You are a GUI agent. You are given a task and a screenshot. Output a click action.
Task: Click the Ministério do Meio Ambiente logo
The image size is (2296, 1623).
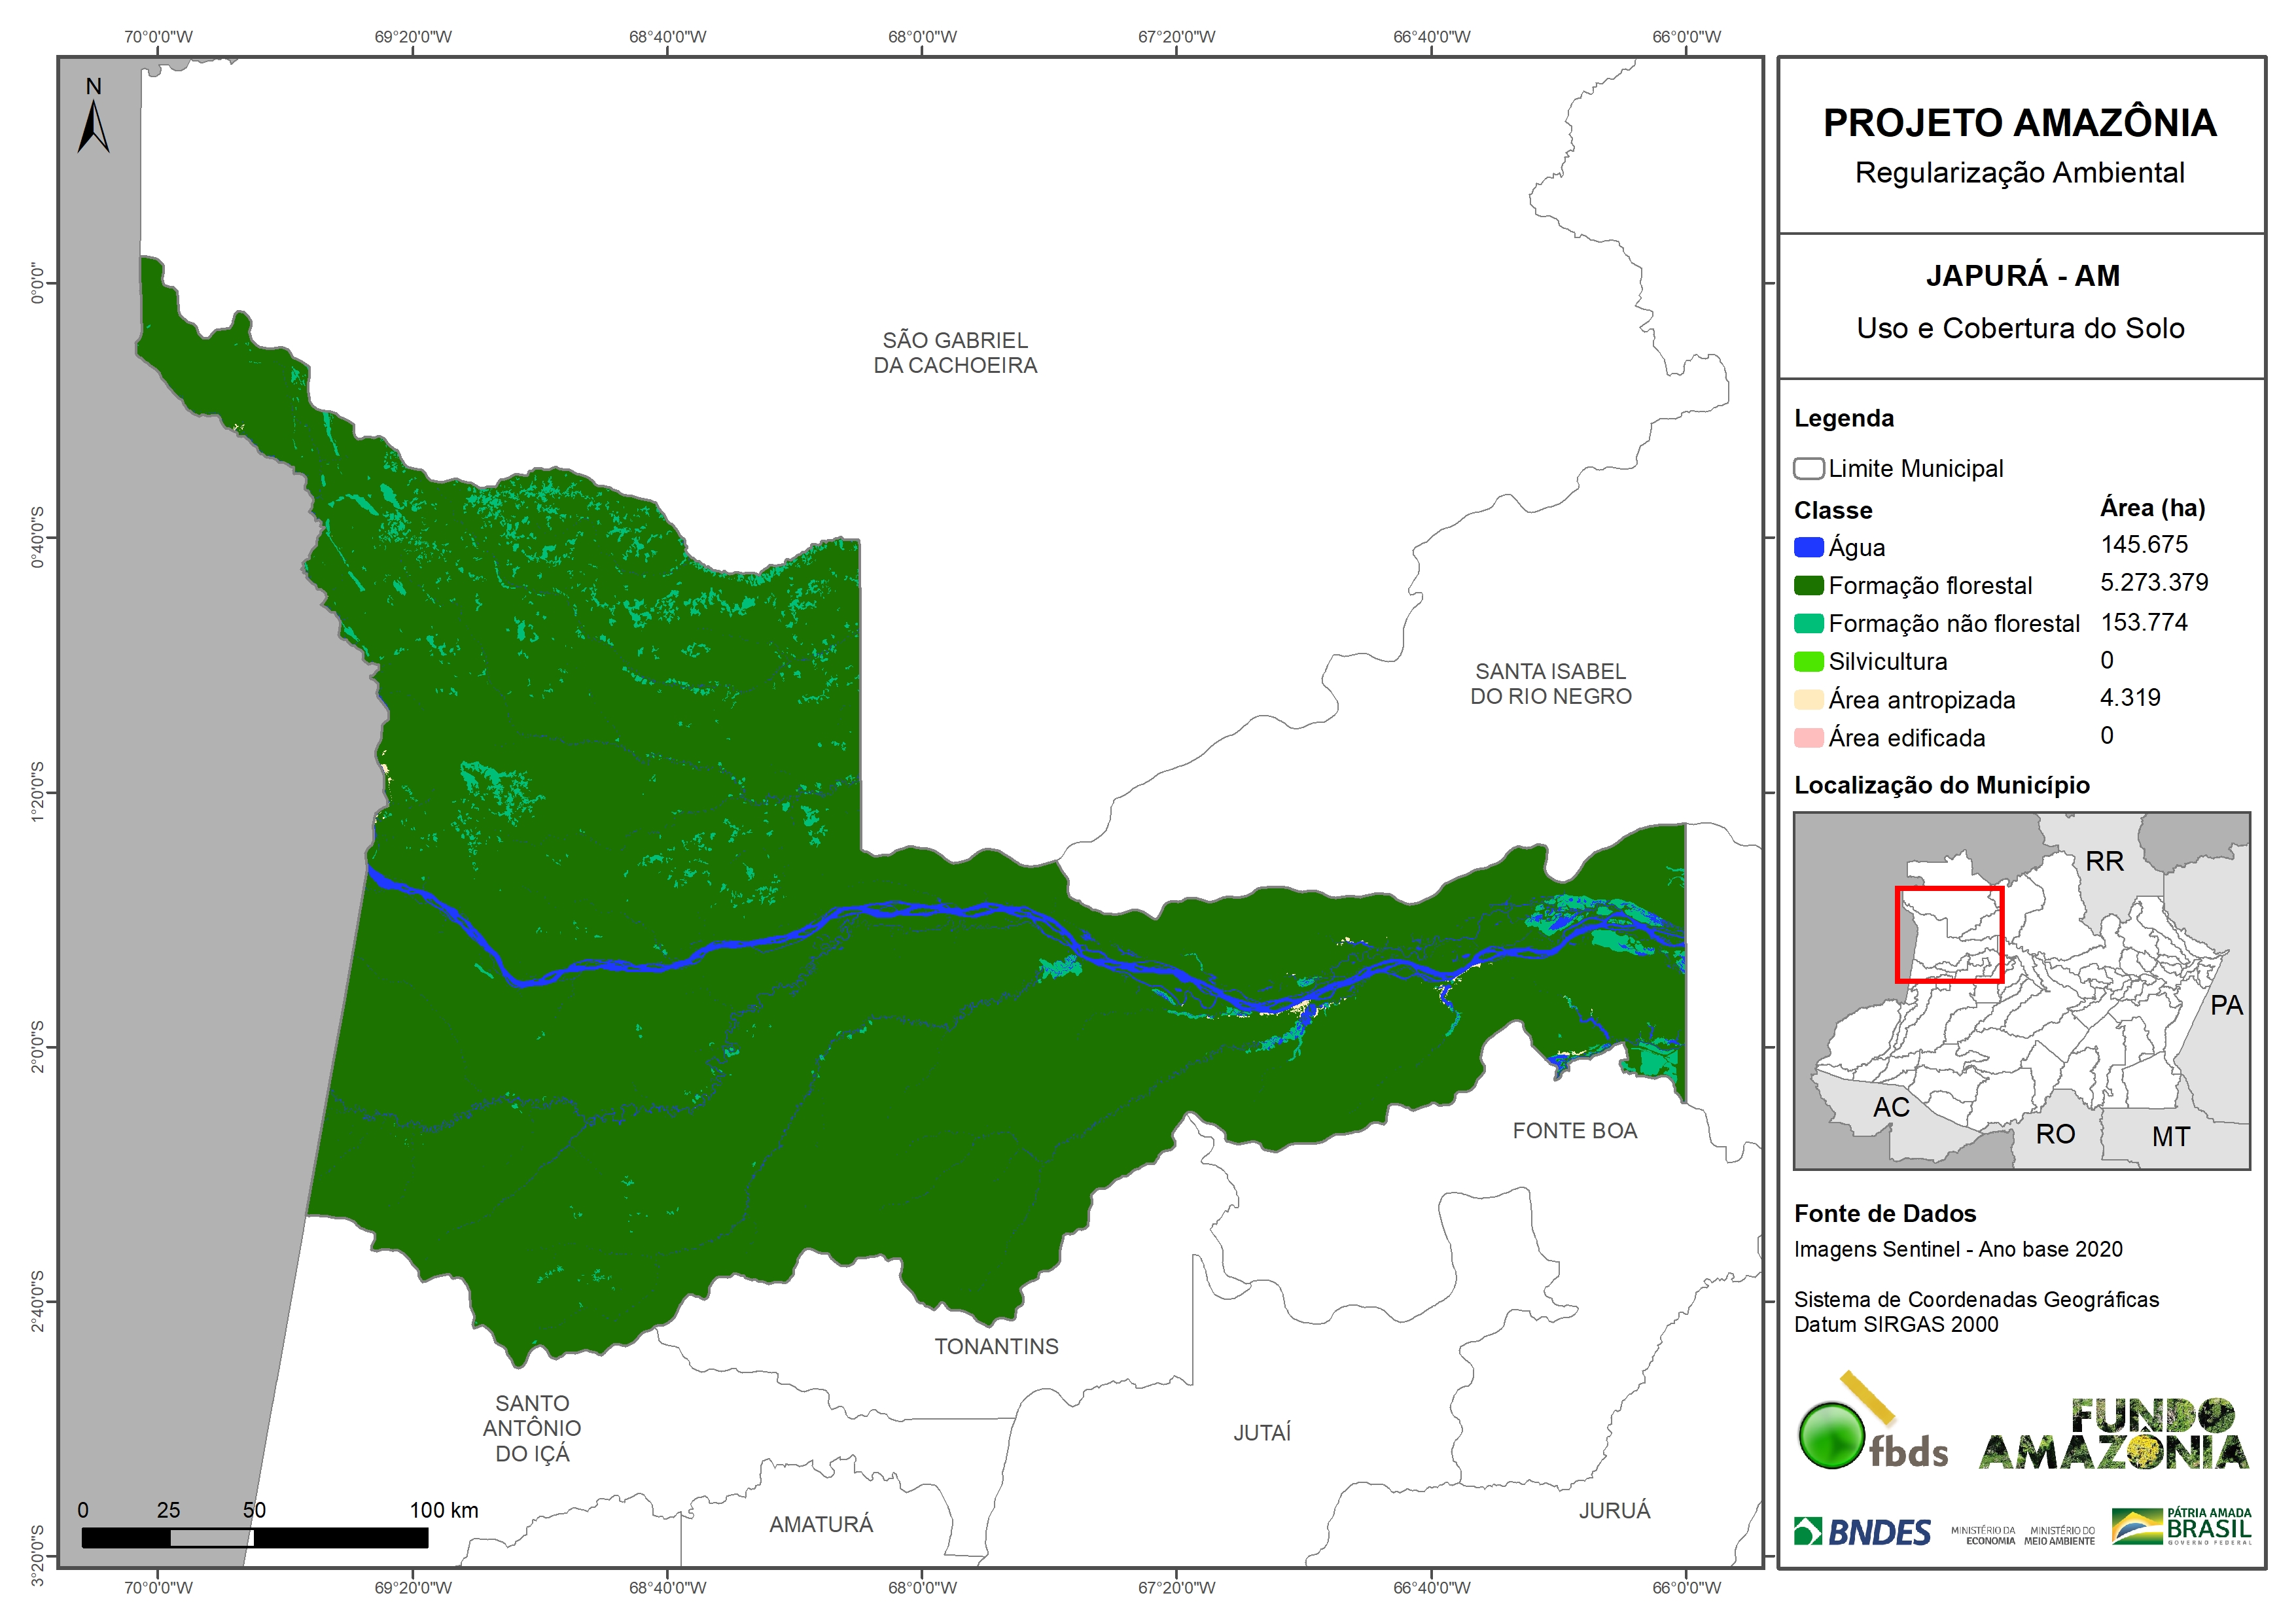[2059, 1535]
